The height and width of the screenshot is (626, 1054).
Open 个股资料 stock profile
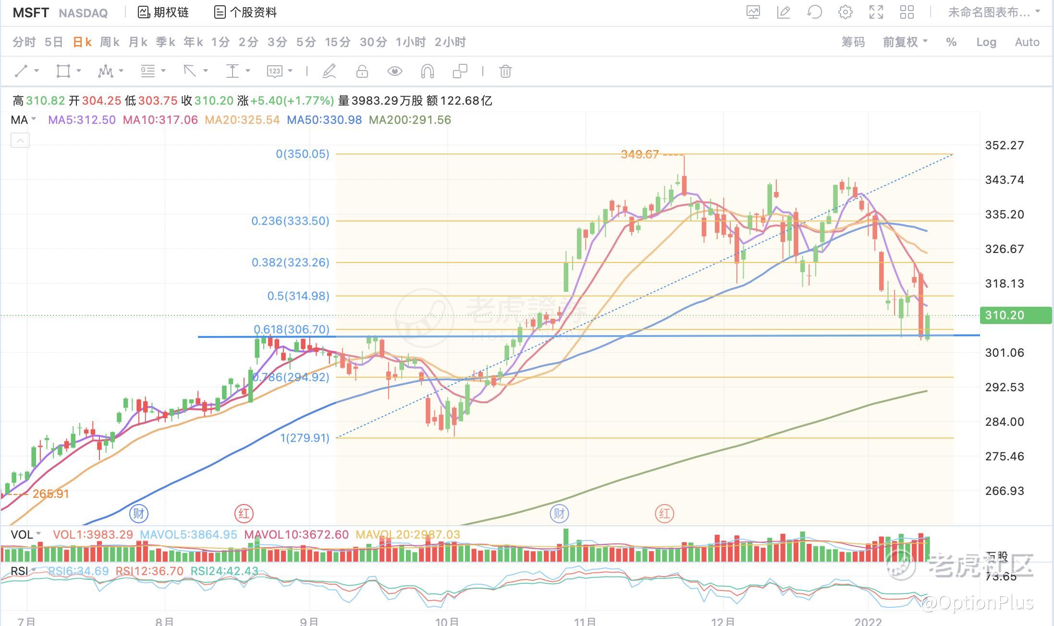245,12
